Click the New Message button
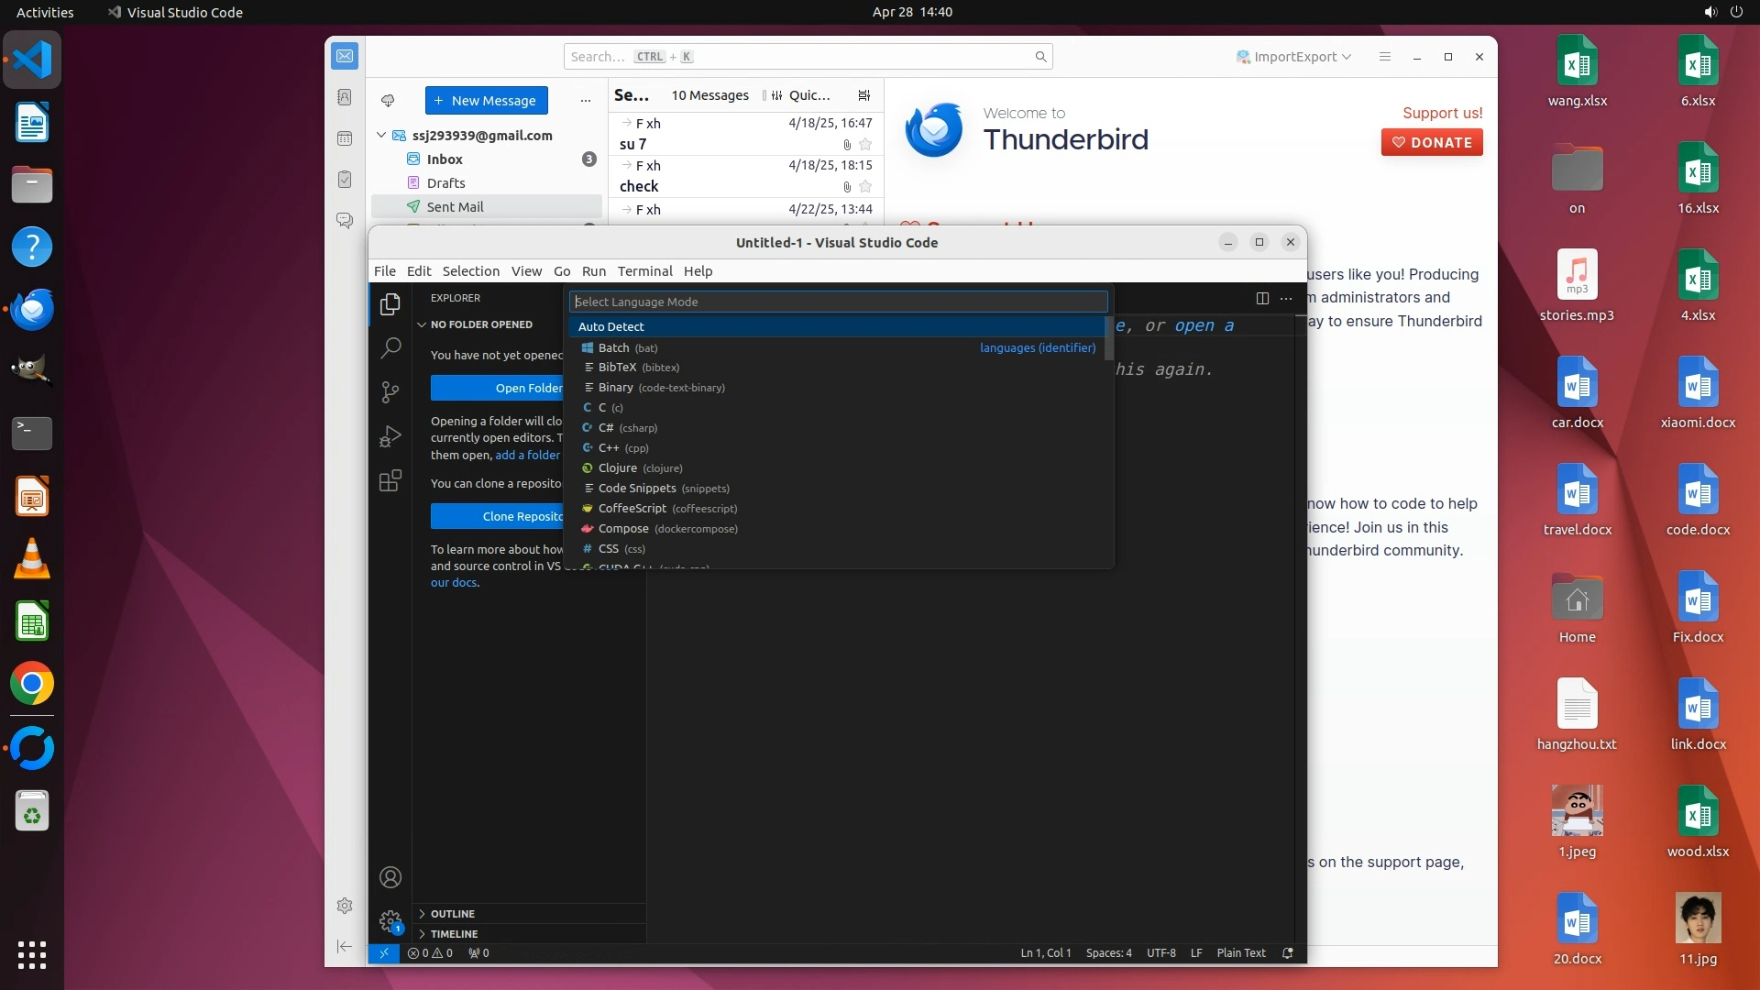Viewport: 1760px width, 990px height. tap(486, 101)
